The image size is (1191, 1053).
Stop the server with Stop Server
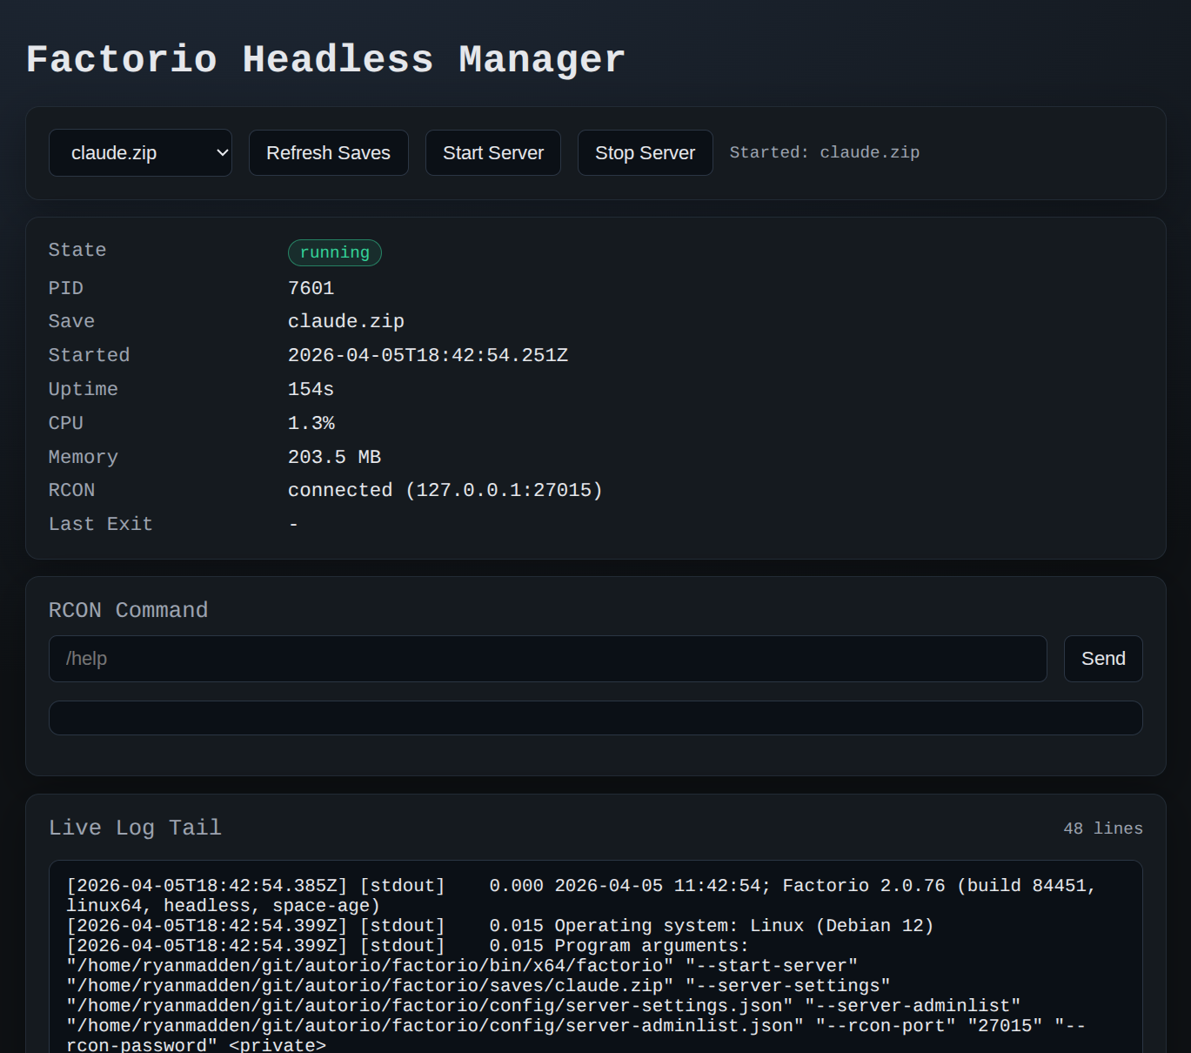(645, 153)
